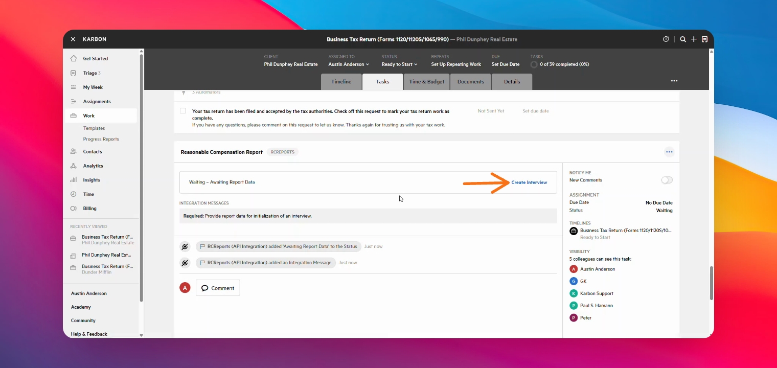Click GK avatar in Visibility list
This screenshot has width=777, height=368.
574,281
